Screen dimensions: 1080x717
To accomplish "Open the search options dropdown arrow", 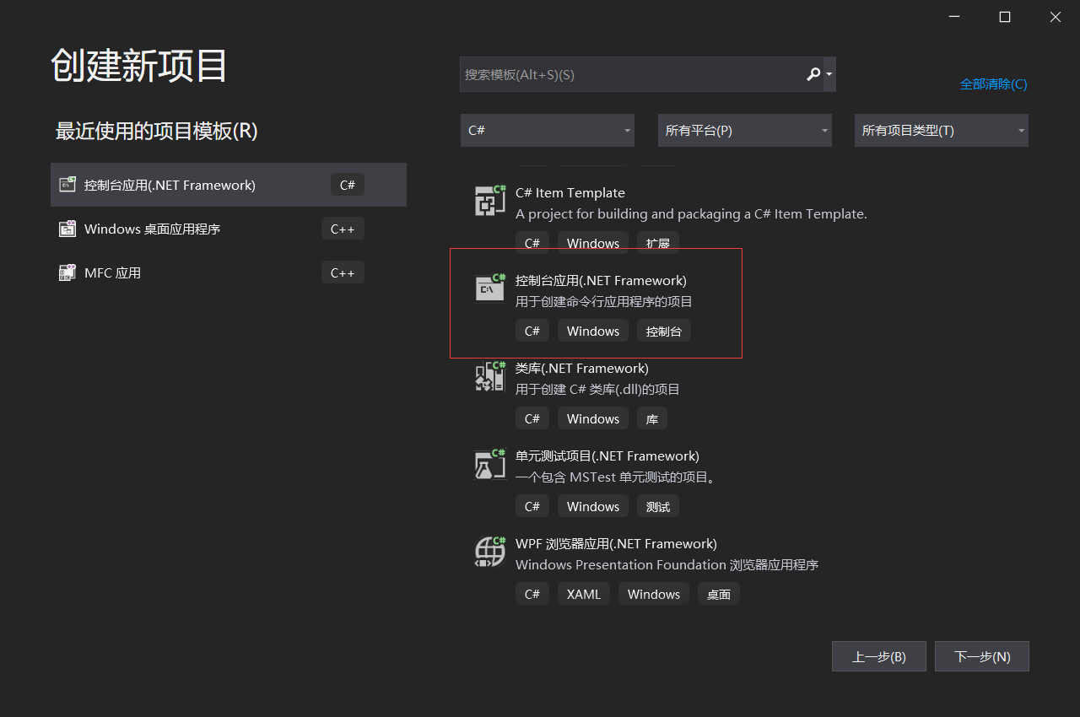I will [829, 74].
